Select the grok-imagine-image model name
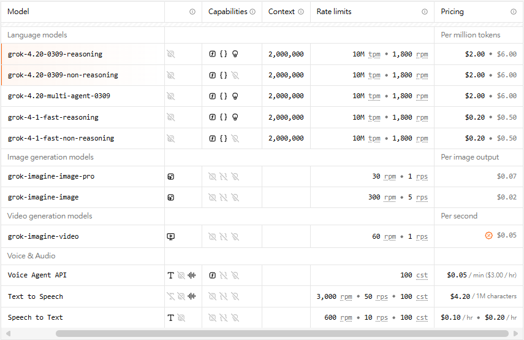The width and height of the screenshot is (524, 340). 43,198
